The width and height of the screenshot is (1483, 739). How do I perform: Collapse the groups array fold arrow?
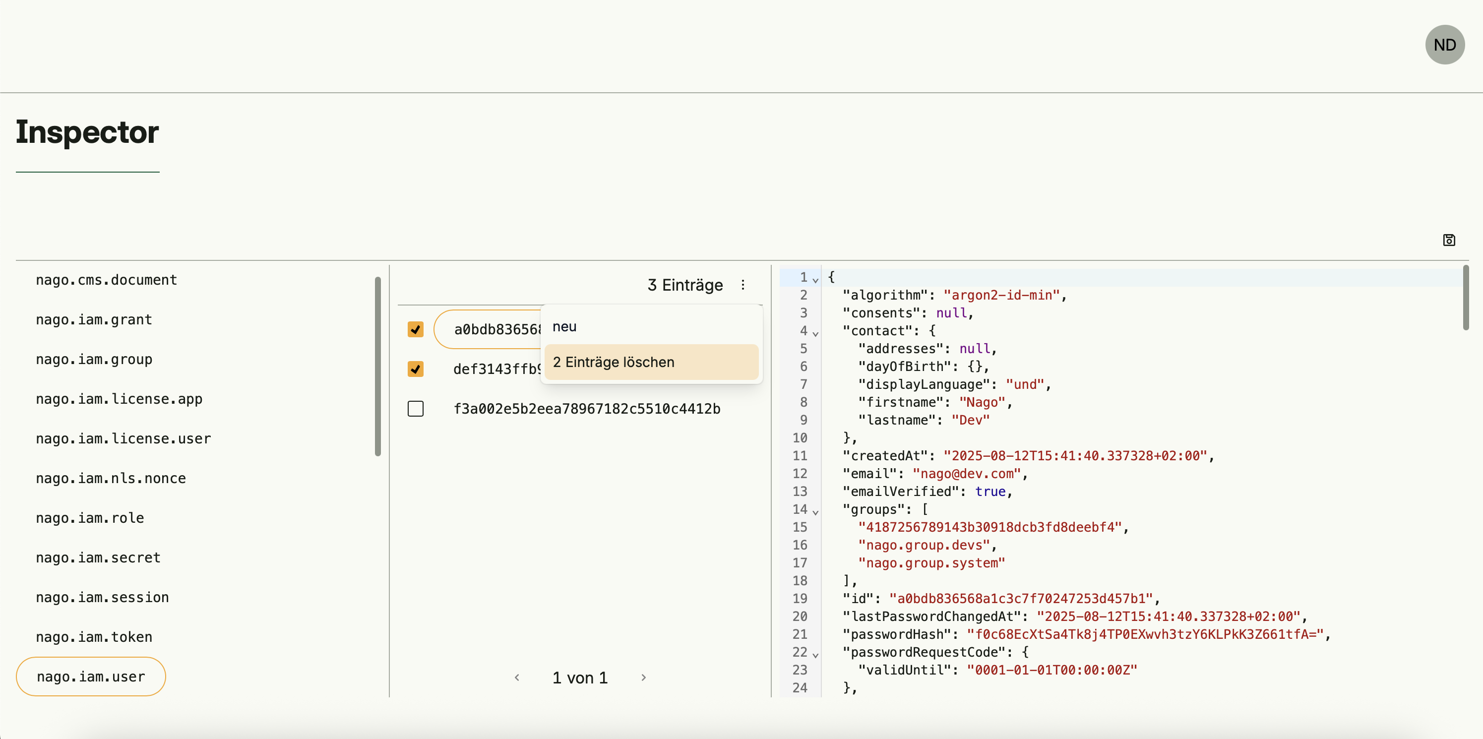point(815,512)
